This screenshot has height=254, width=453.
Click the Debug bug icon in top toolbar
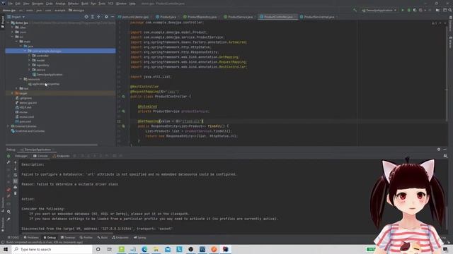tap(408, 10)
